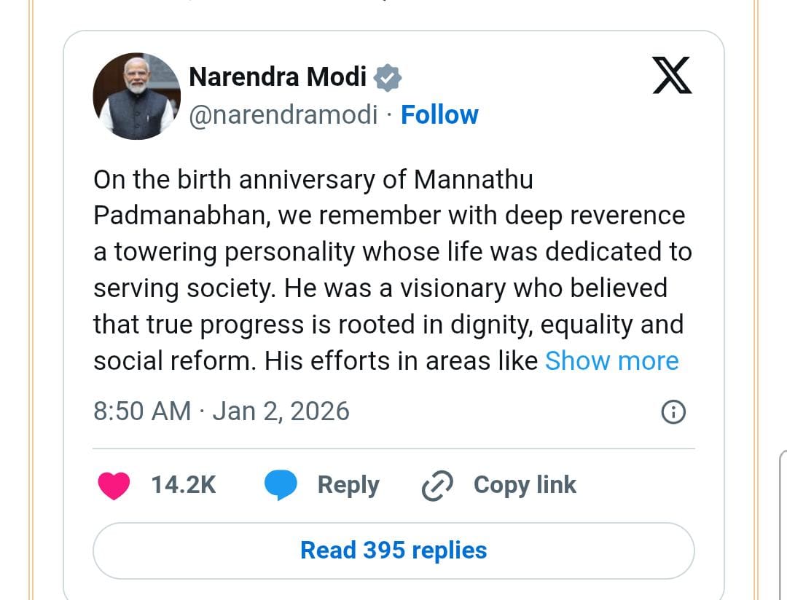
Task: Click the blue verified badge
Action: click(x=388, y=76)
